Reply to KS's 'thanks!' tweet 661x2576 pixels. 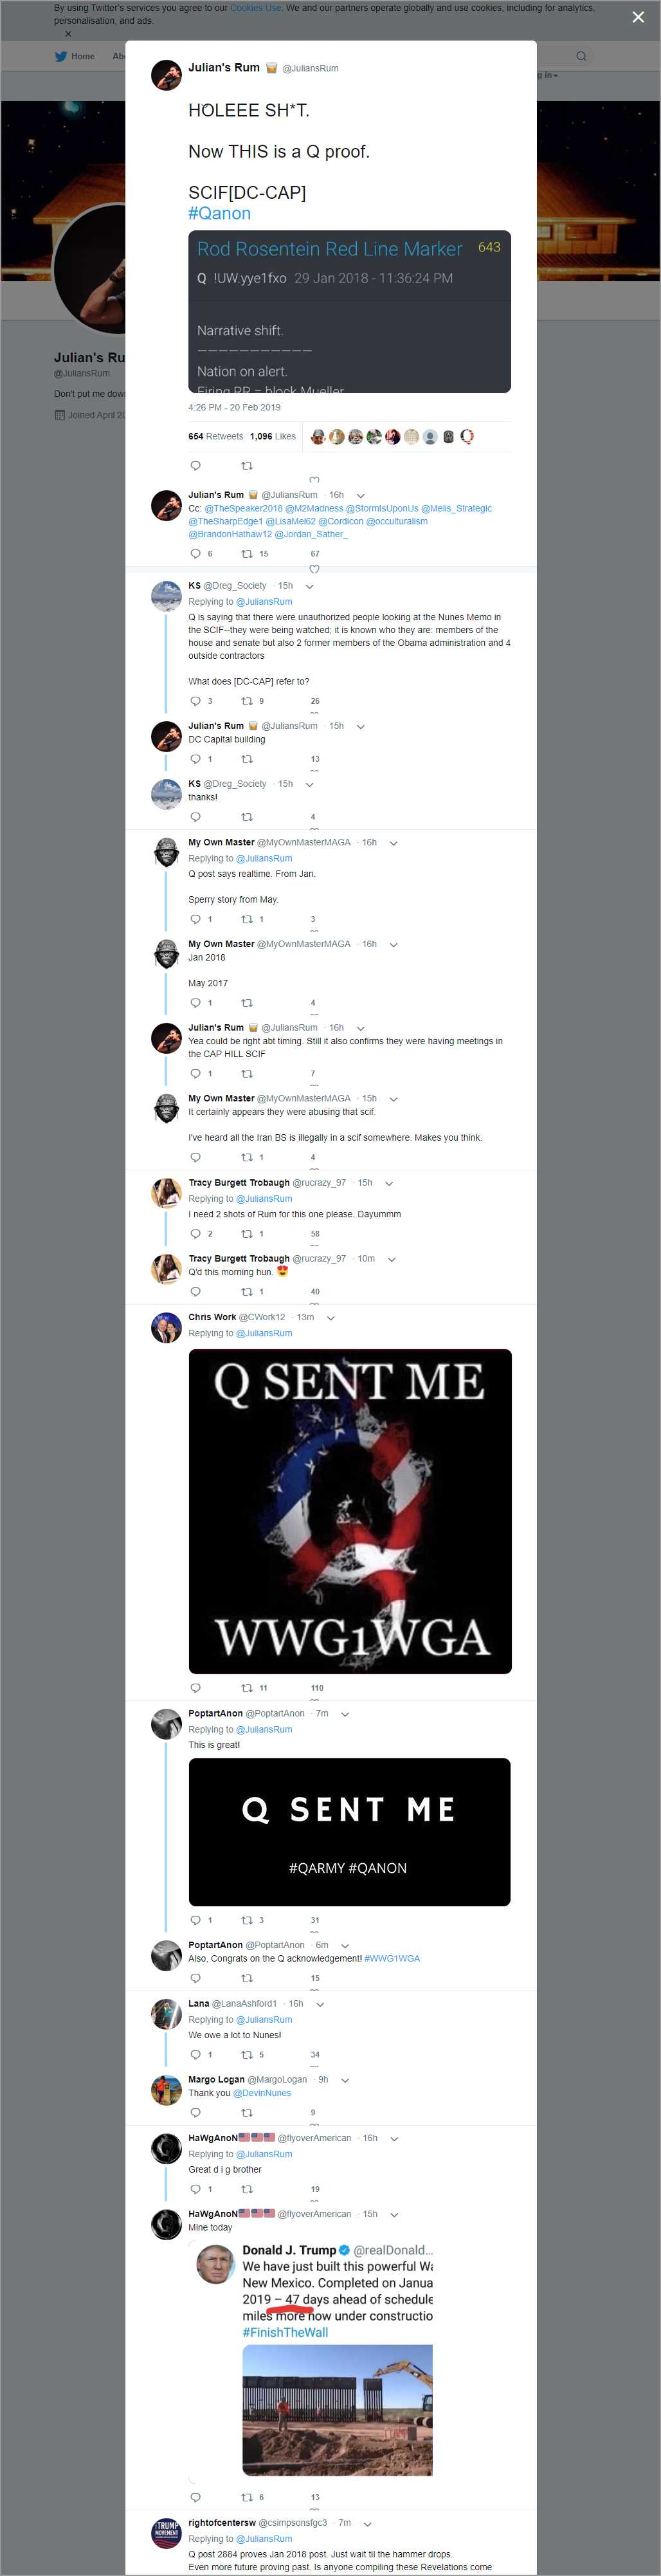pyautogui.click(x=195, y=817)
